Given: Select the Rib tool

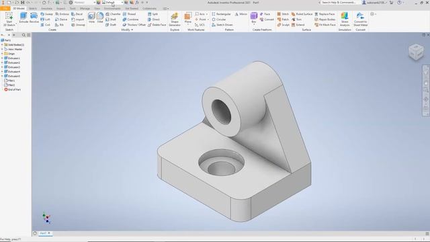Looking at the screenshot, I should tap(60, 25).
